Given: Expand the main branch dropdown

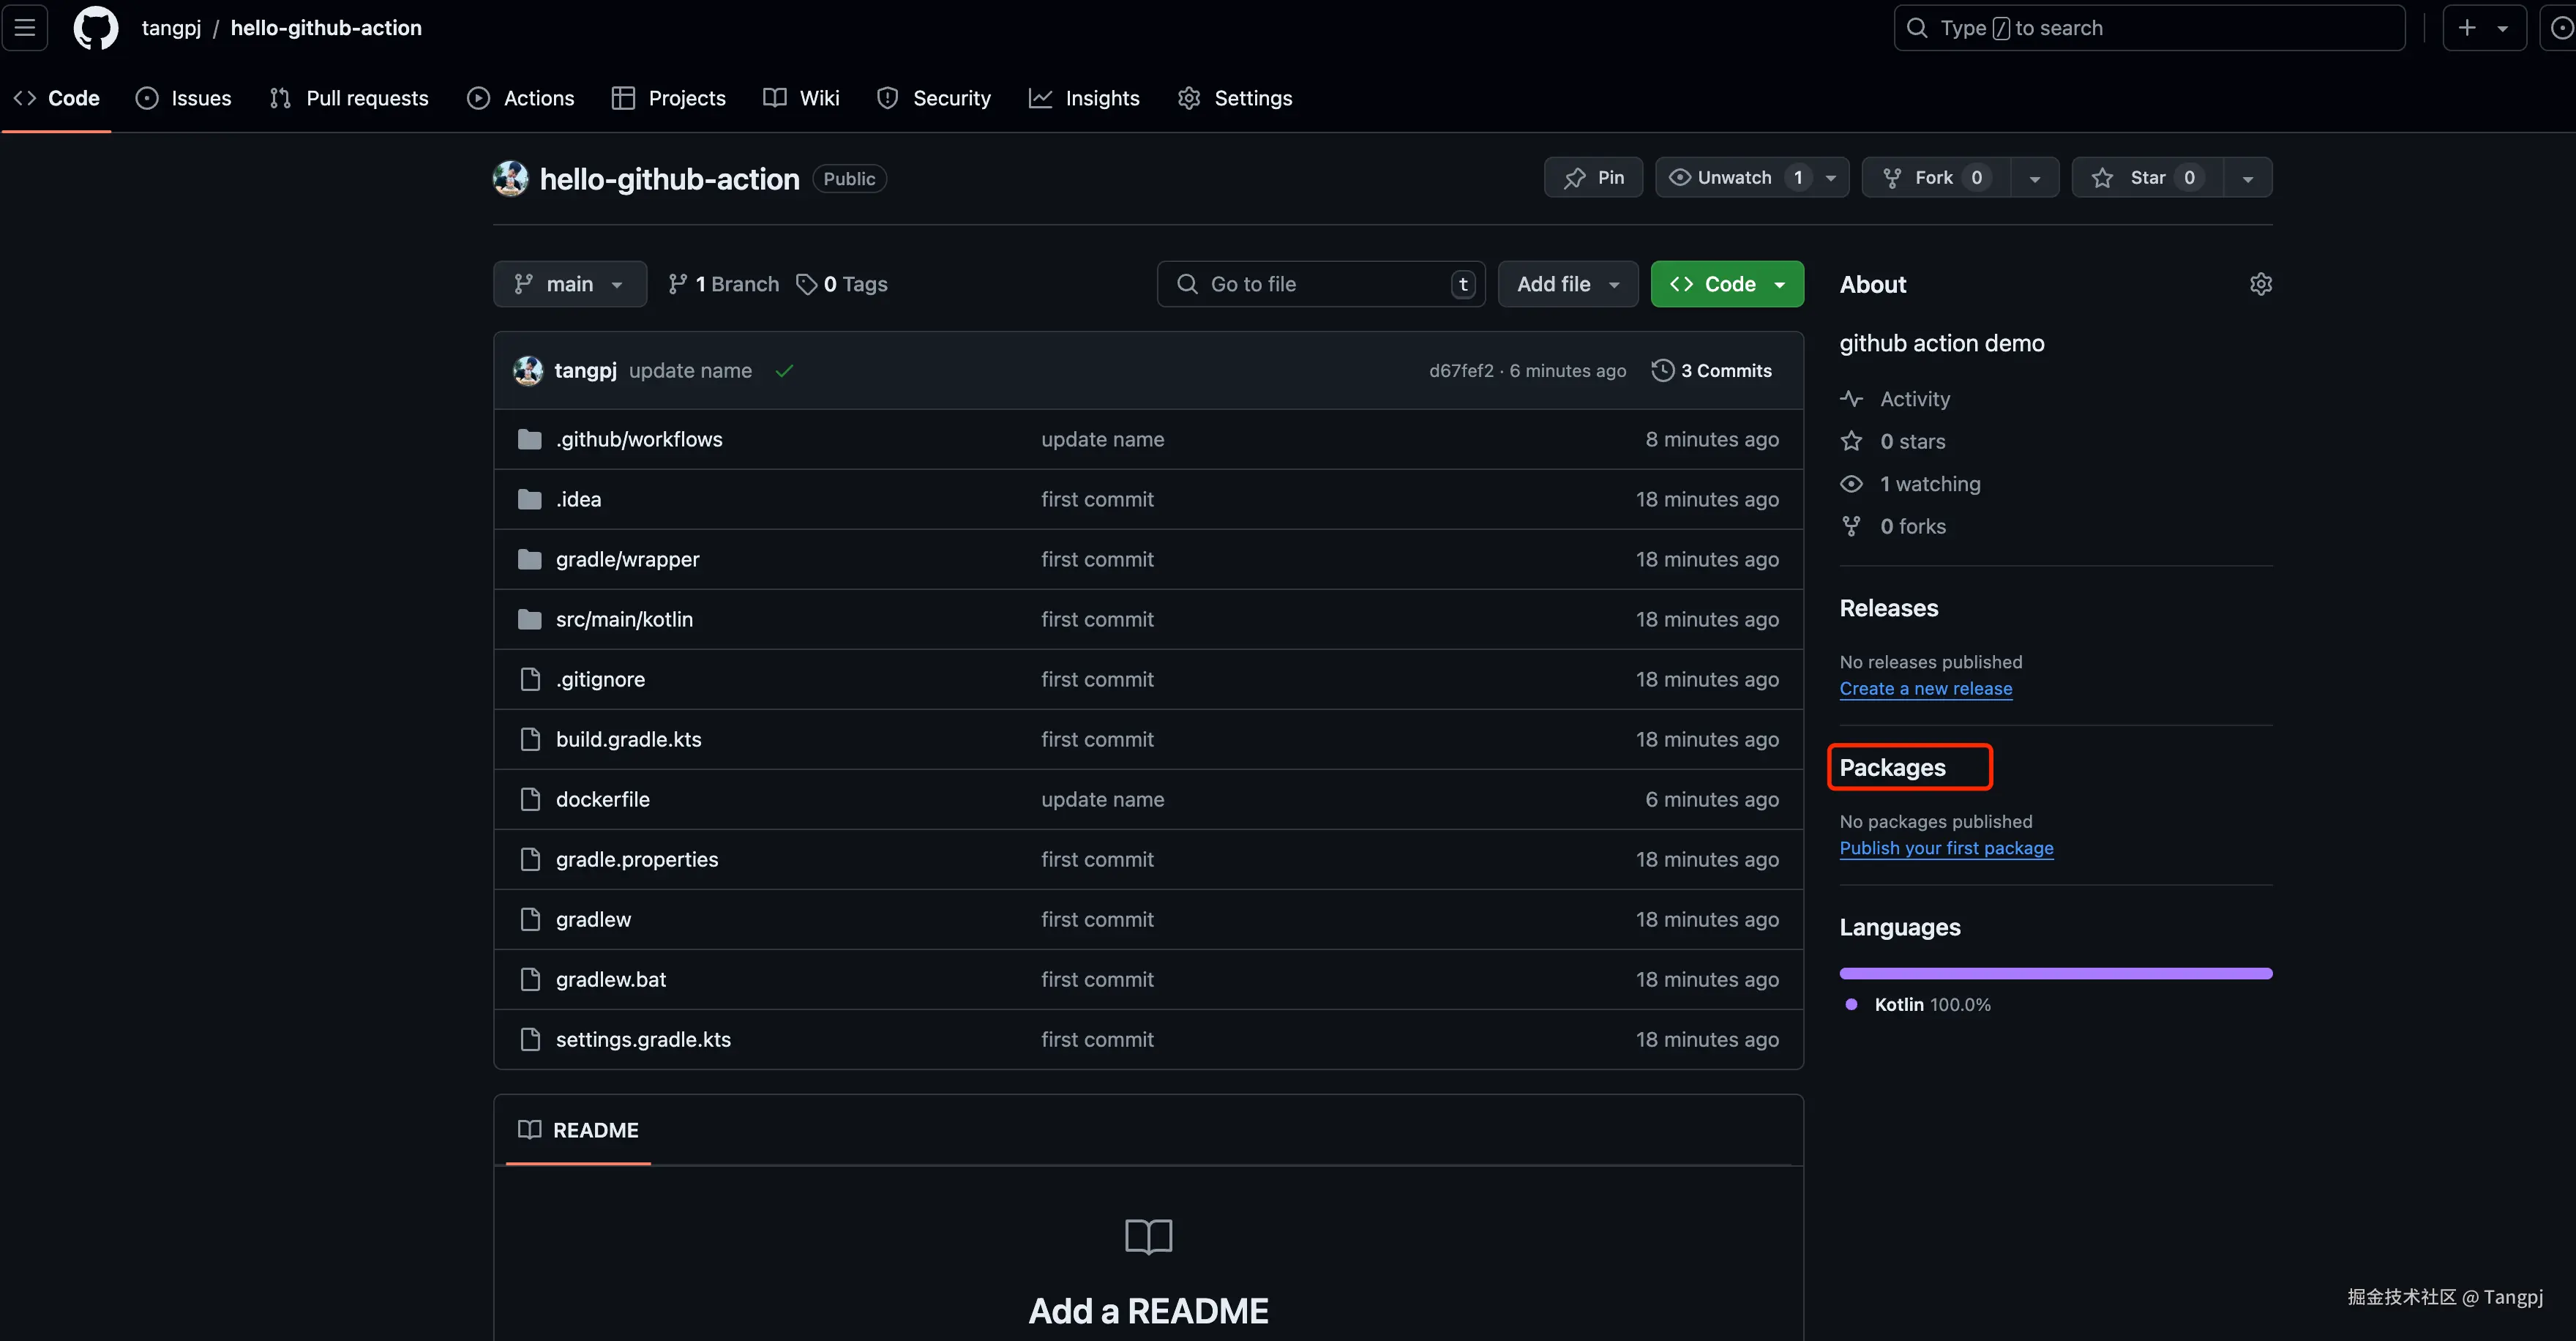Looking at the screenshot, I should [x=569, y=284].
